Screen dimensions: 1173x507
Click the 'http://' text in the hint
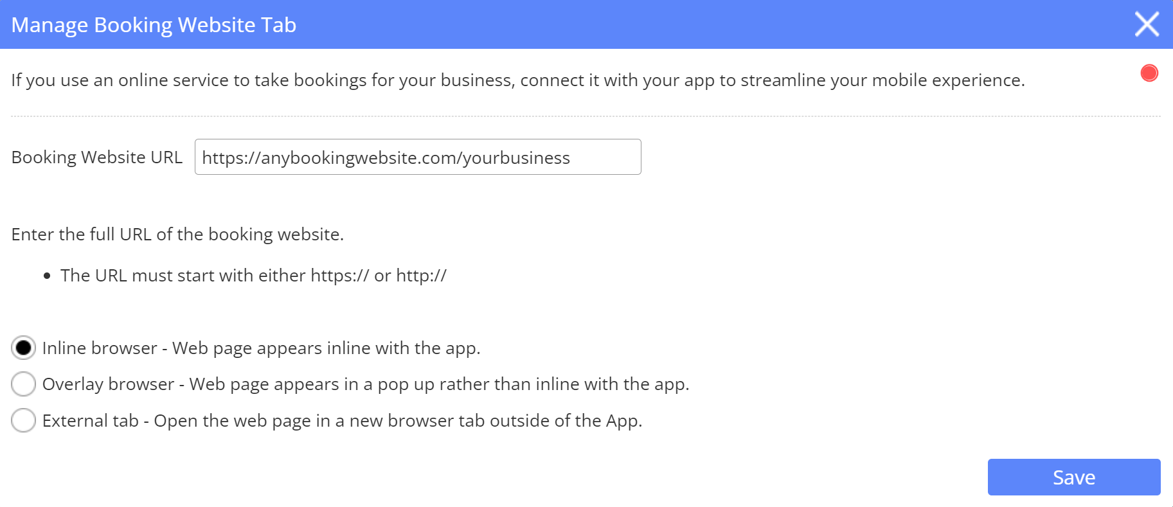coord(421,276)
